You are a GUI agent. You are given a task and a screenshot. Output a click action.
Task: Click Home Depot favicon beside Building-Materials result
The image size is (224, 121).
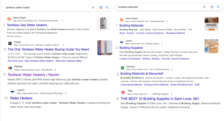click(122, 20)
